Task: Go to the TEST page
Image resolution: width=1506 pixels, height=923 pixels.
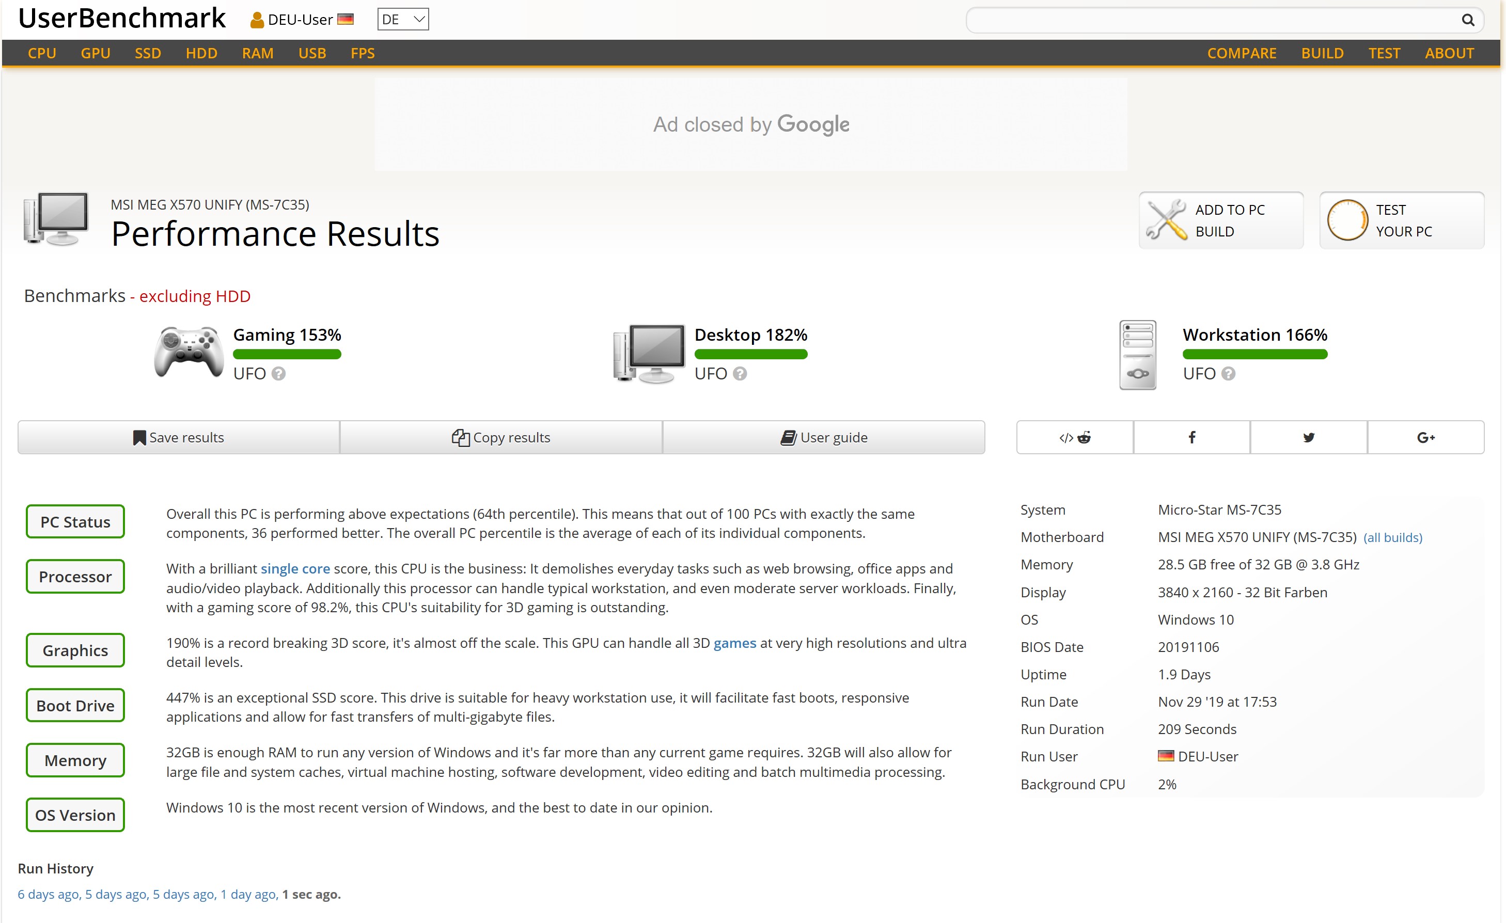Action: point(1384,53)
